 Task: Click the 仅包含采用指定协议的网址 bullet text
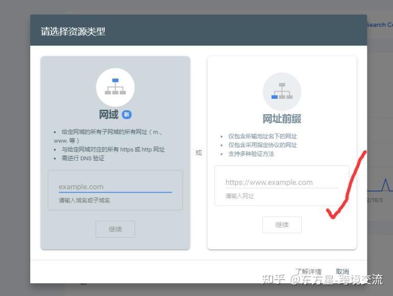click(x=263, y=145)
